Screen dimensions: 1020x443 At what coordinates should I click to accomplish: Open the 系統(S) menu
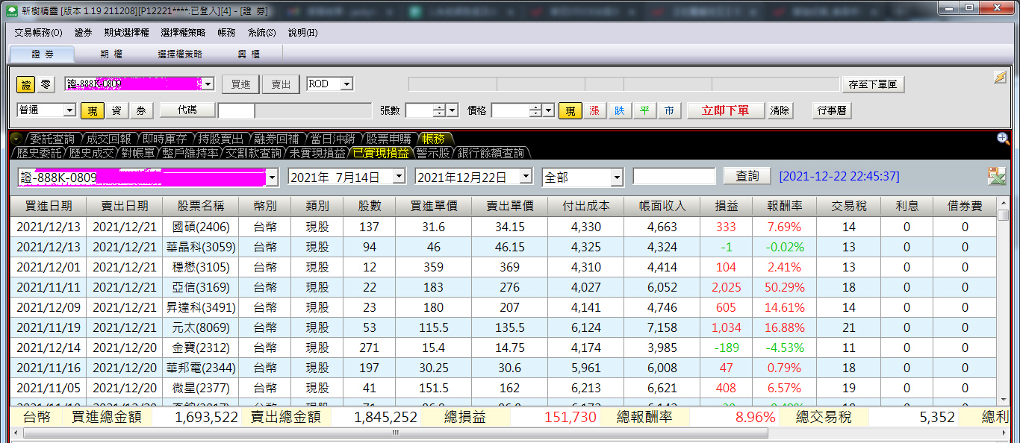coord(261,33)
